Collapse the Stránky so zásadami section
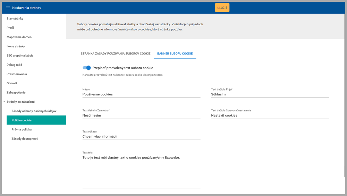 4,102
